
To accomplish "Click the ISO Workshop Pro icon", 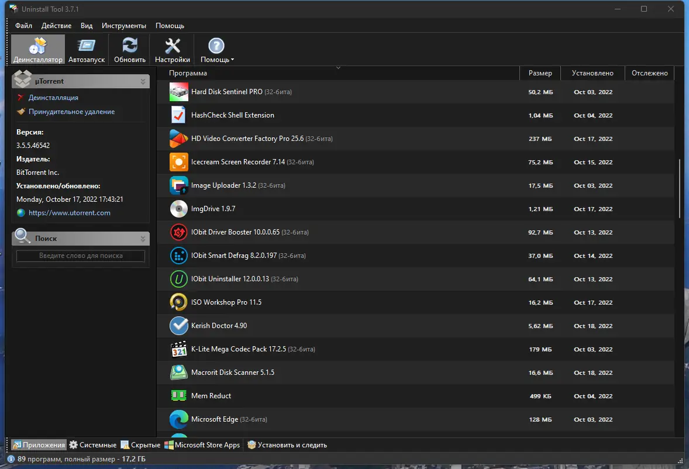I will (x=179, y=302).
